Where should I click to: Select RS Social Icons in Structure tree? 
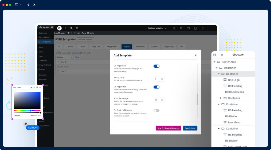234,92
